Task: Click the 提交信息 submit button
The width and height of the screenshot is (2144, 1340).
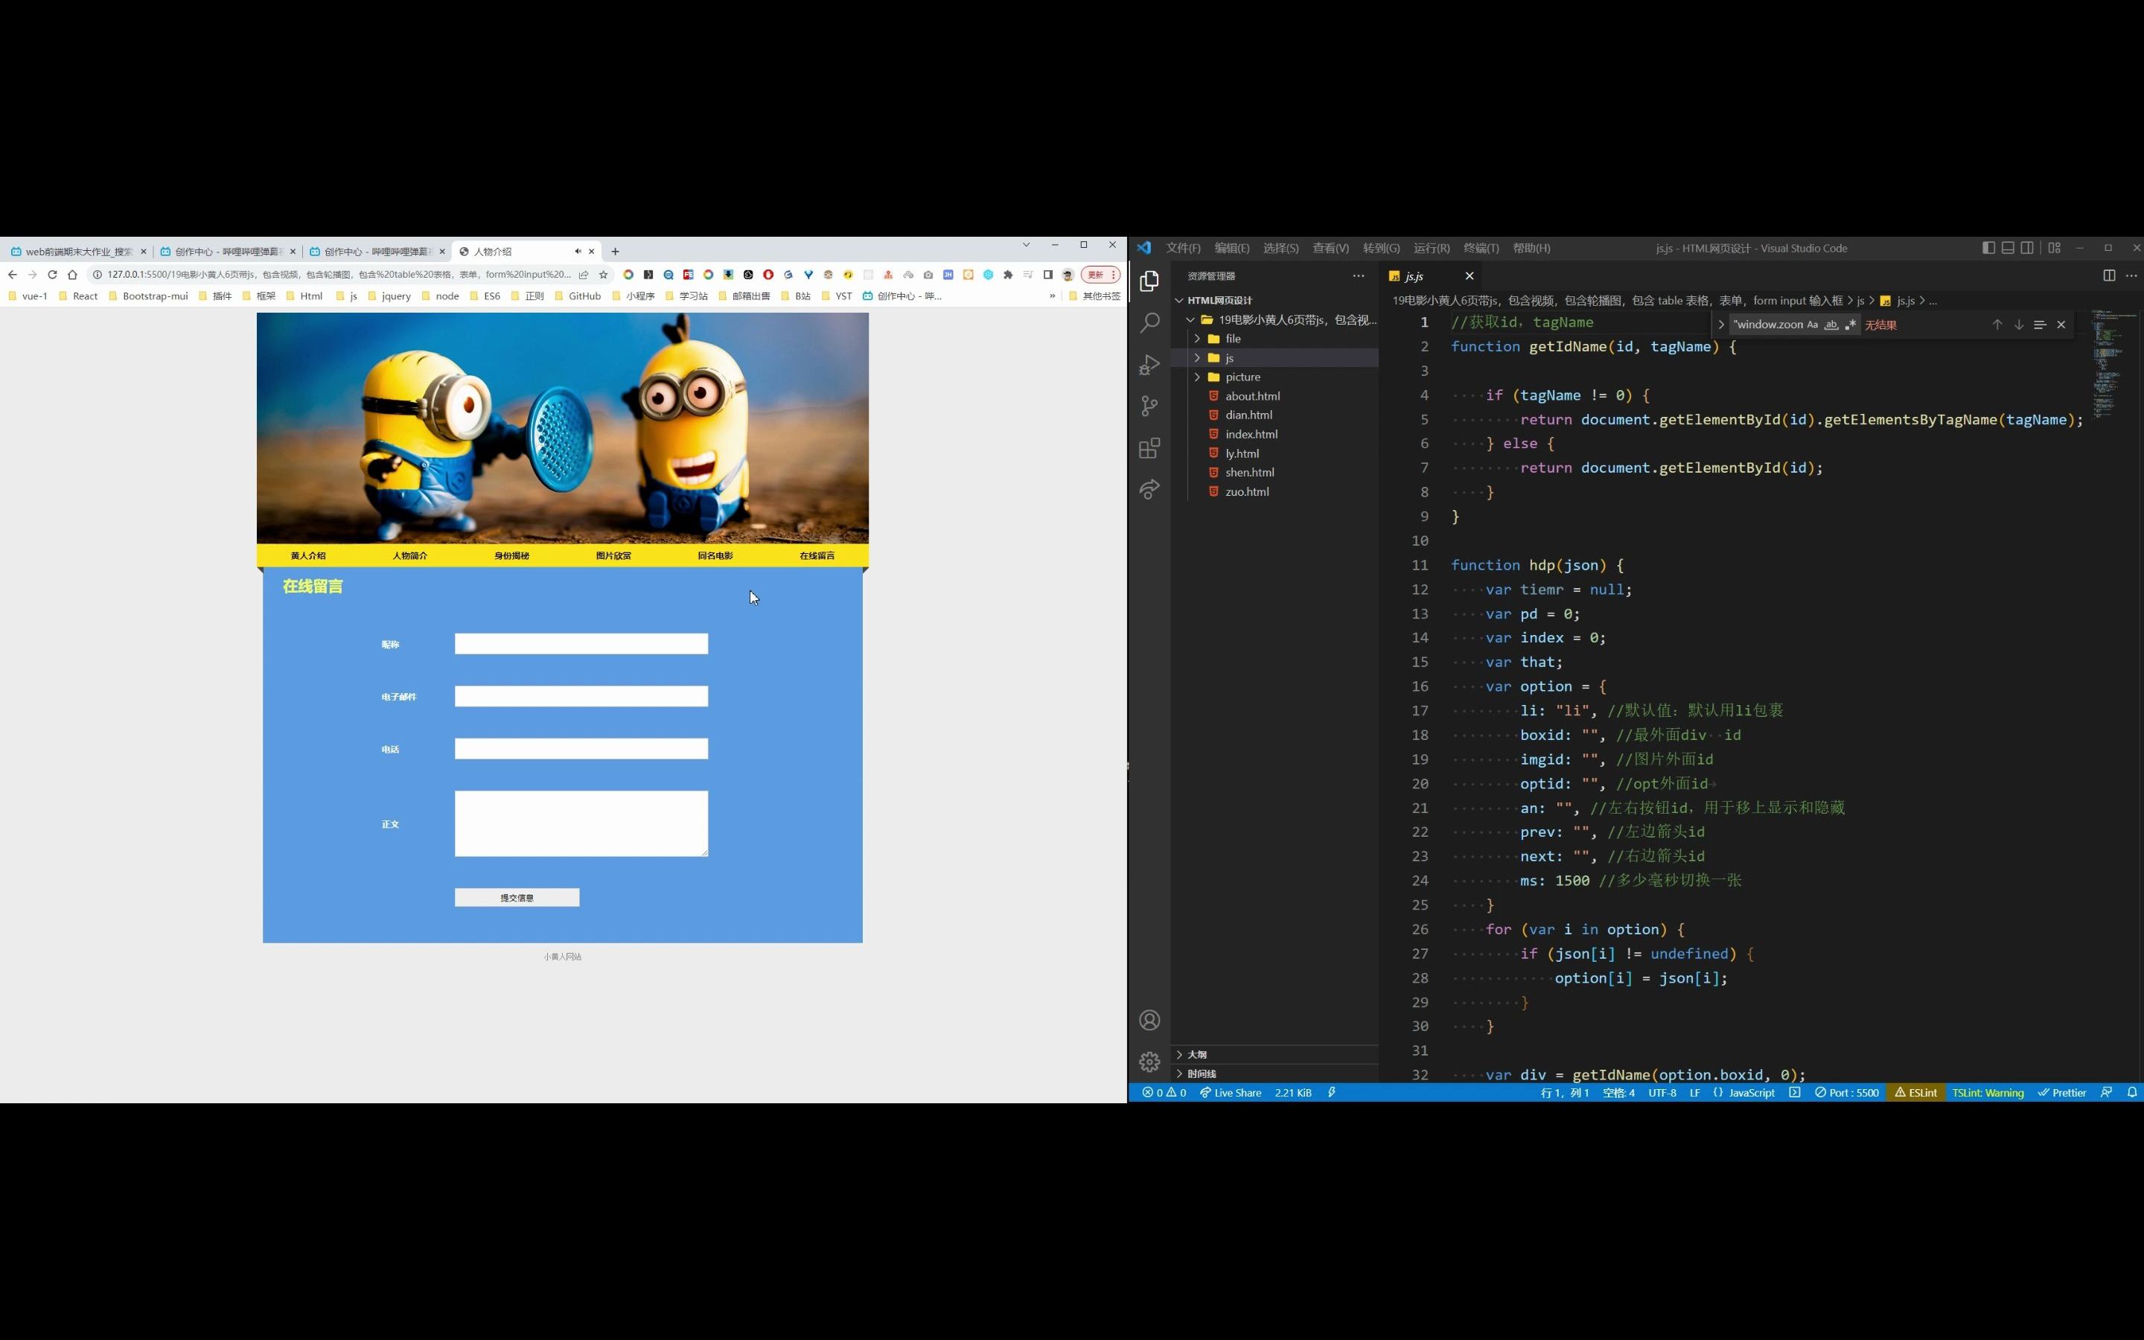Action: pyautogui.click(x=517, y=898)
